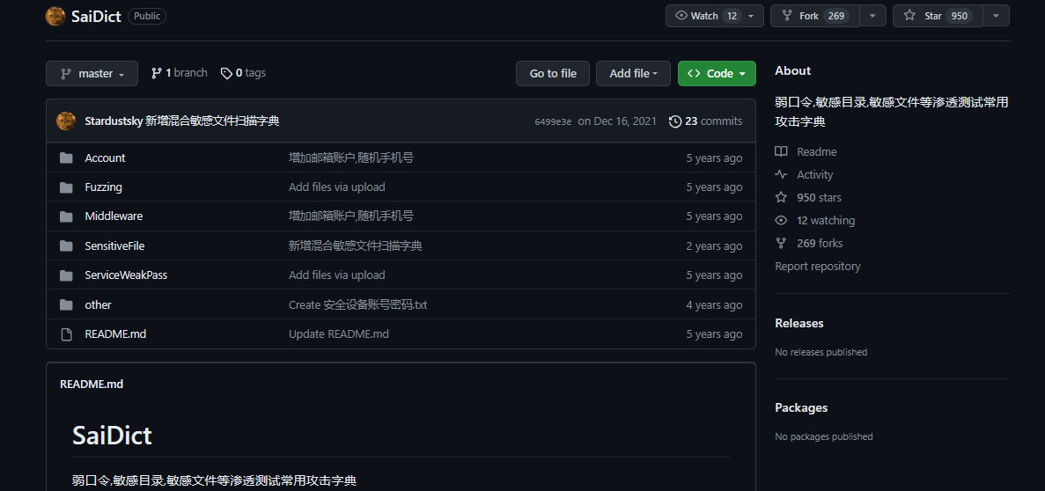Click the eye icon beside 12 watching
This screenshot has width=1045, height=491.
(781, 221)
